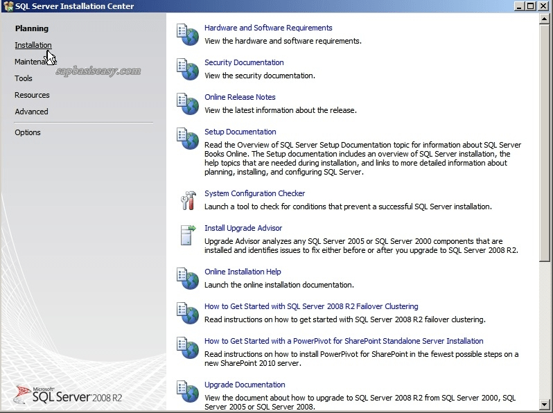Image resolution: width=553 pixels, height=413 pixels.
Task: Click the Hardware and Software Requirements globe icon
Action: coord(188,35)
